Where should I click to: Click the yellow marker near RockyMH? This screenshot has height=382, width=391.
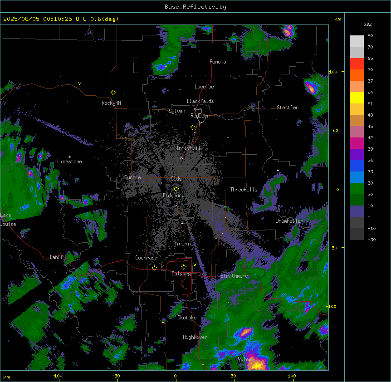tap(113, 93)
